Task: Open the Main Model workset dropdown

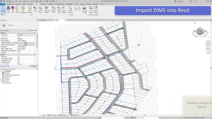Action: coord(147,118)
